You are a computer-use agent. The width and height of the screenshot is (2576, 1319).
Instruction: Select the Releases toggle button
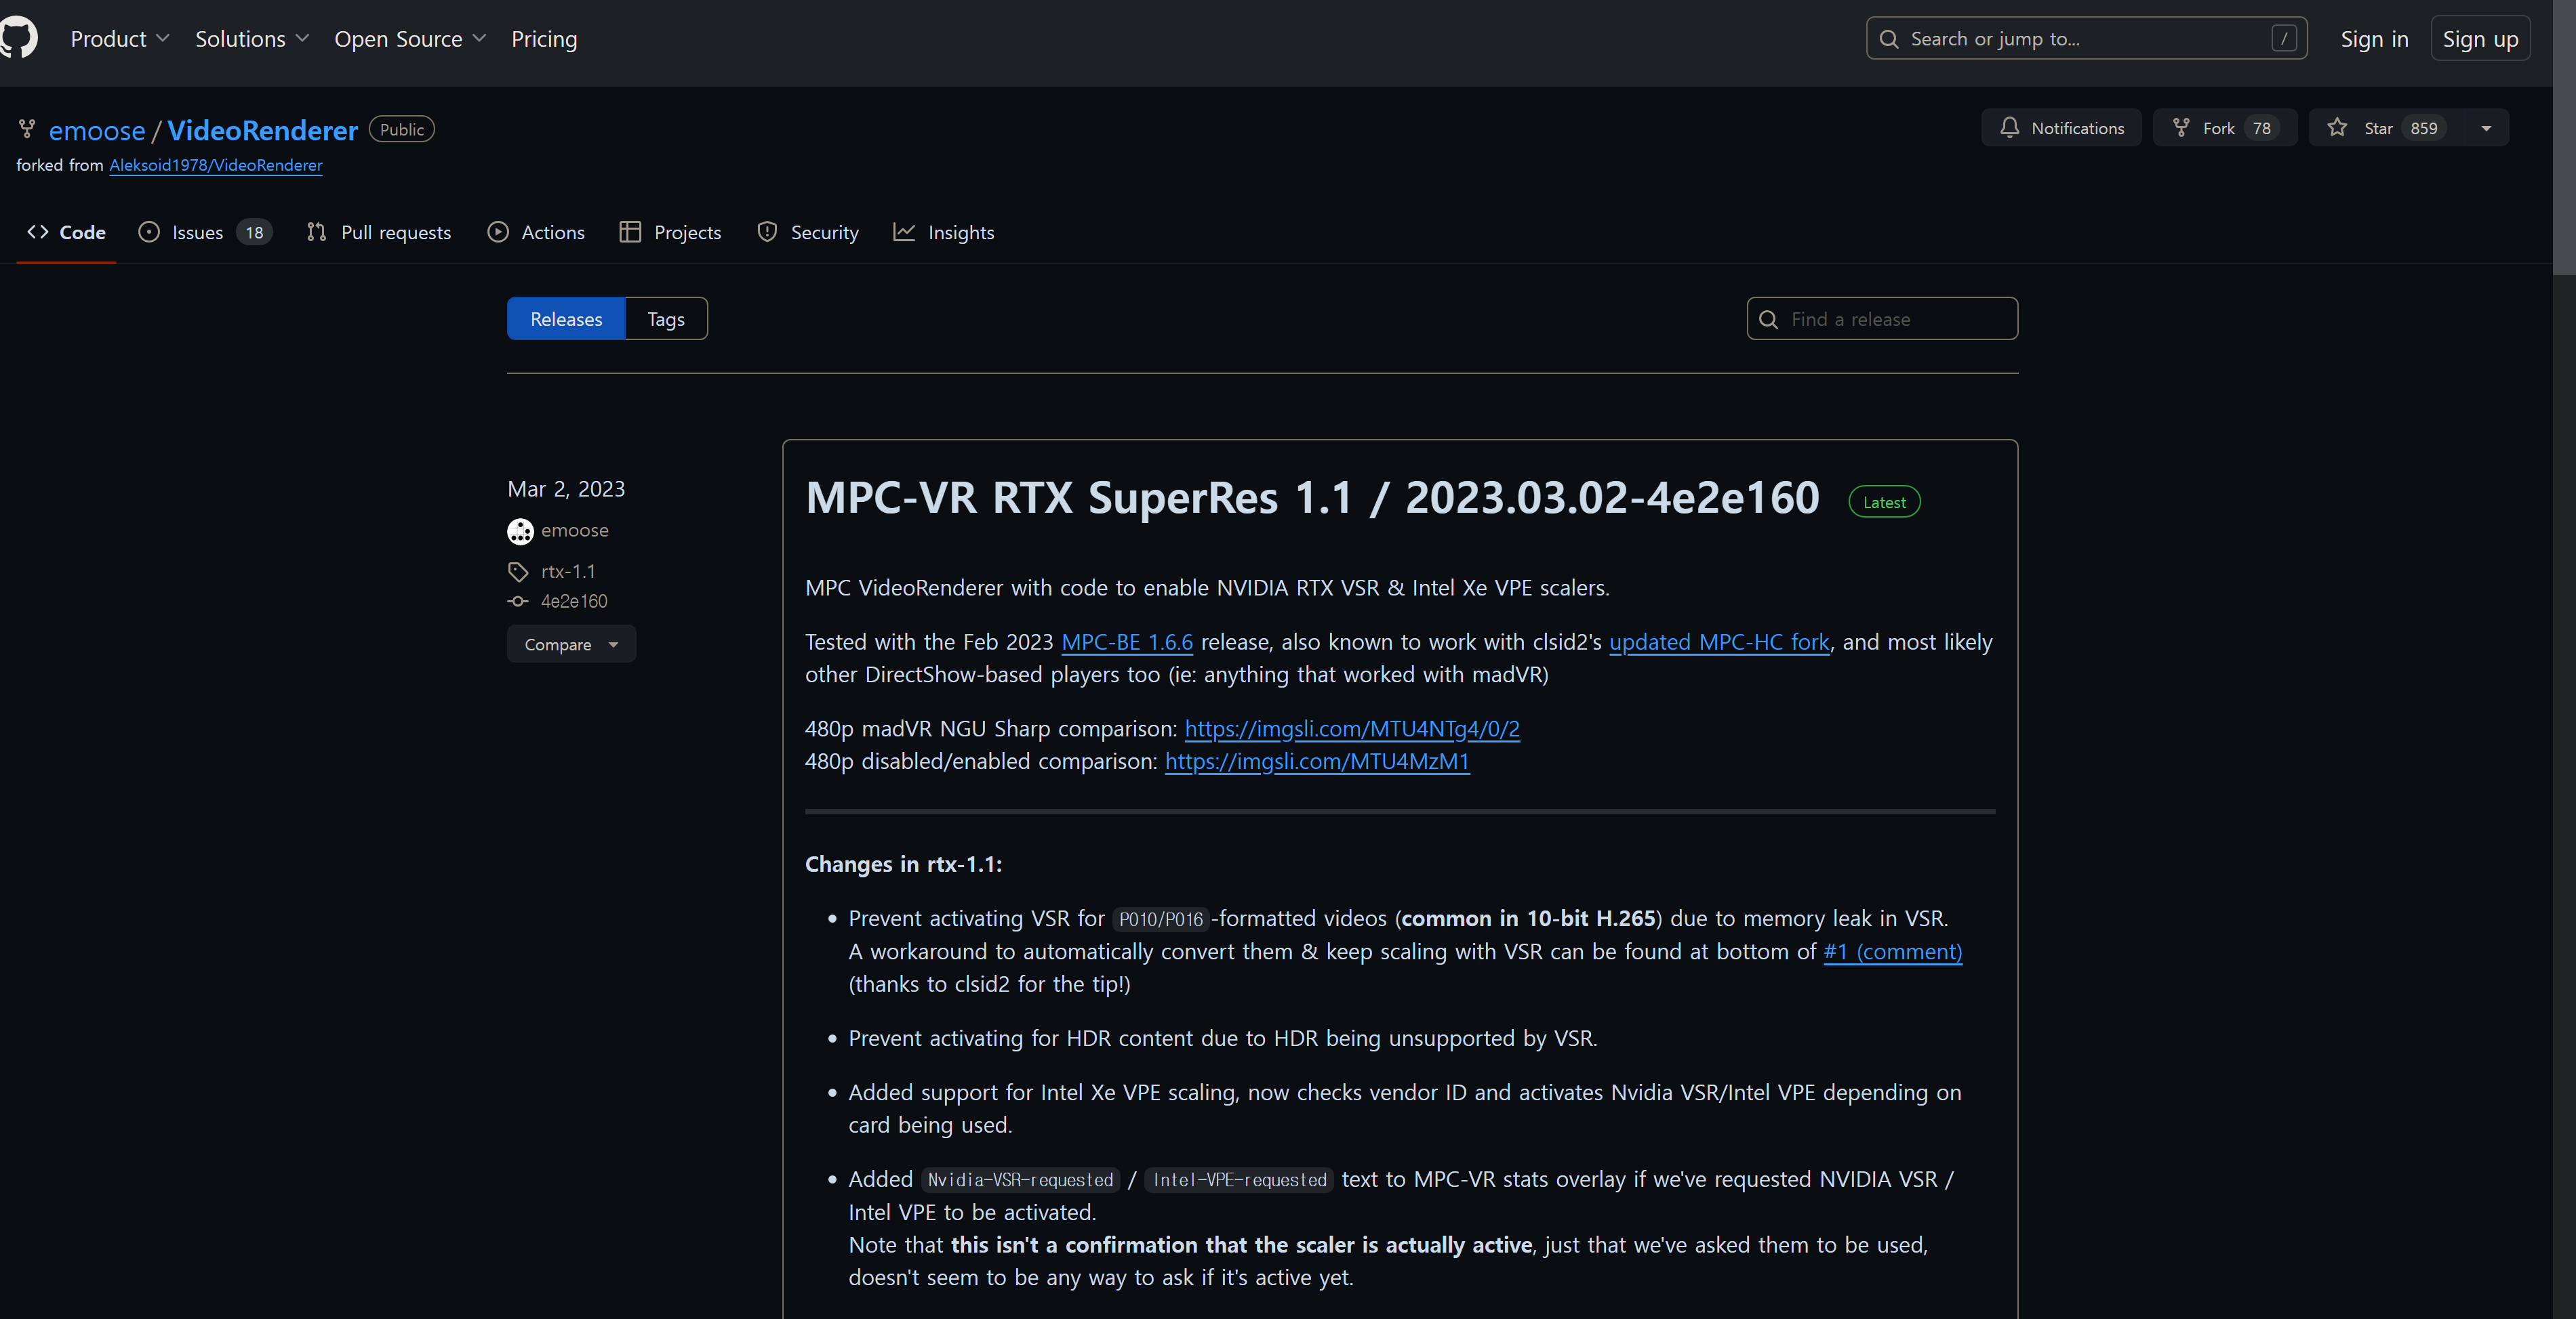[566, 319]
